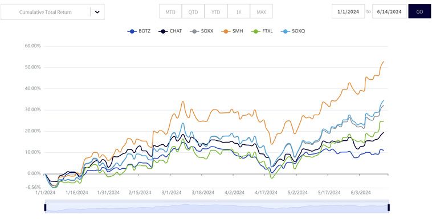Grab the left range slider handle
The height and width of the screenshot is (219, 432).
point(45,208)
